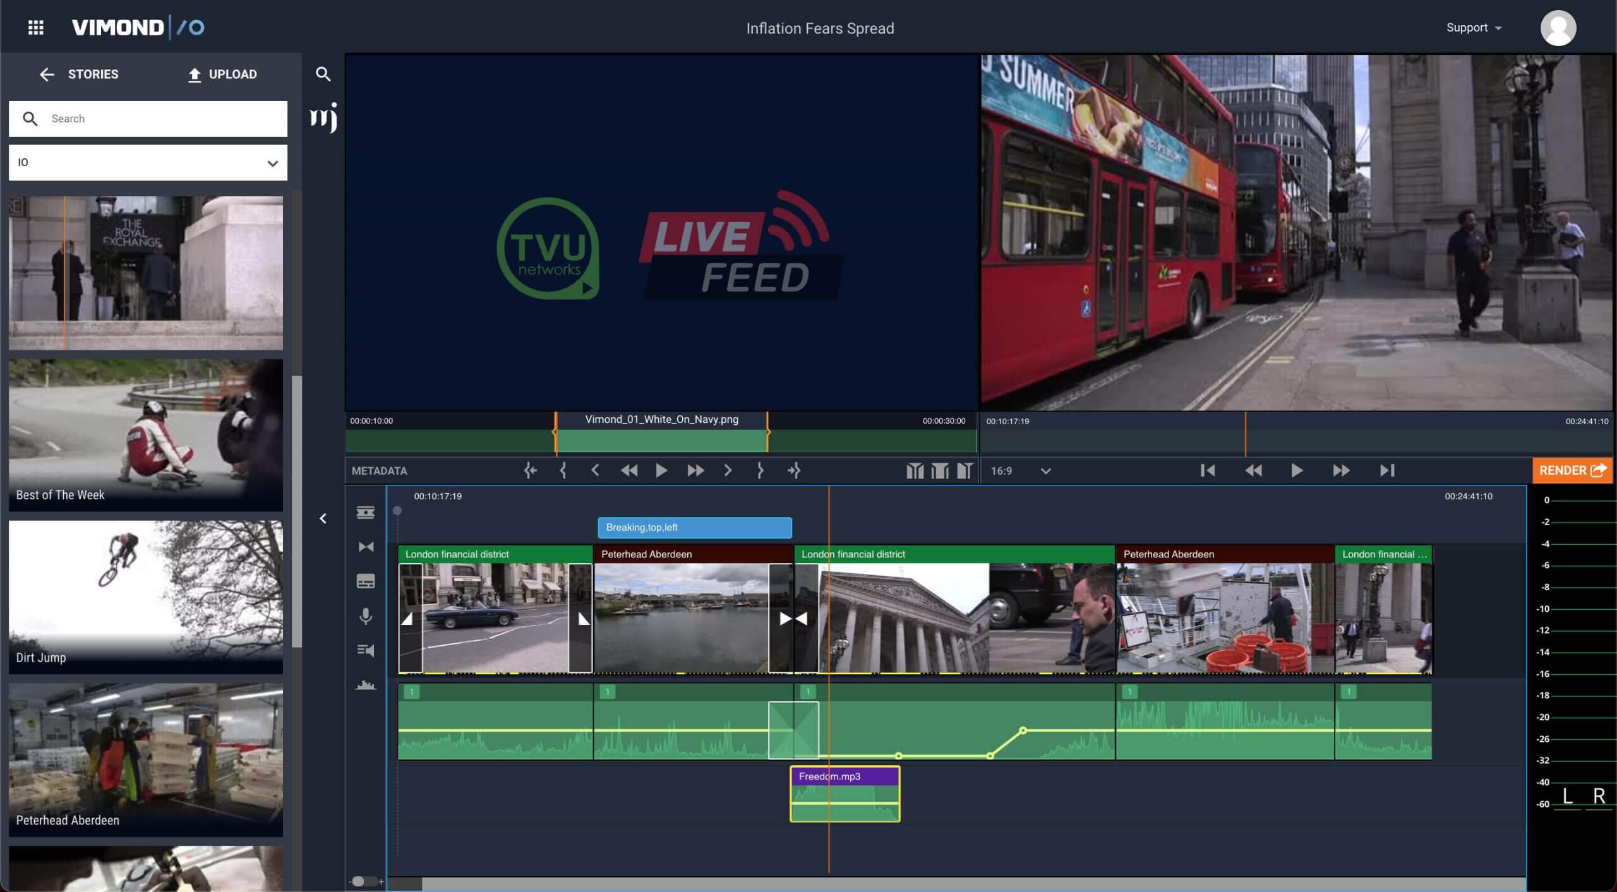Select the Royal Exchange thumbnail
Viewport: 1617px width, 892px height.
point(146,273)
